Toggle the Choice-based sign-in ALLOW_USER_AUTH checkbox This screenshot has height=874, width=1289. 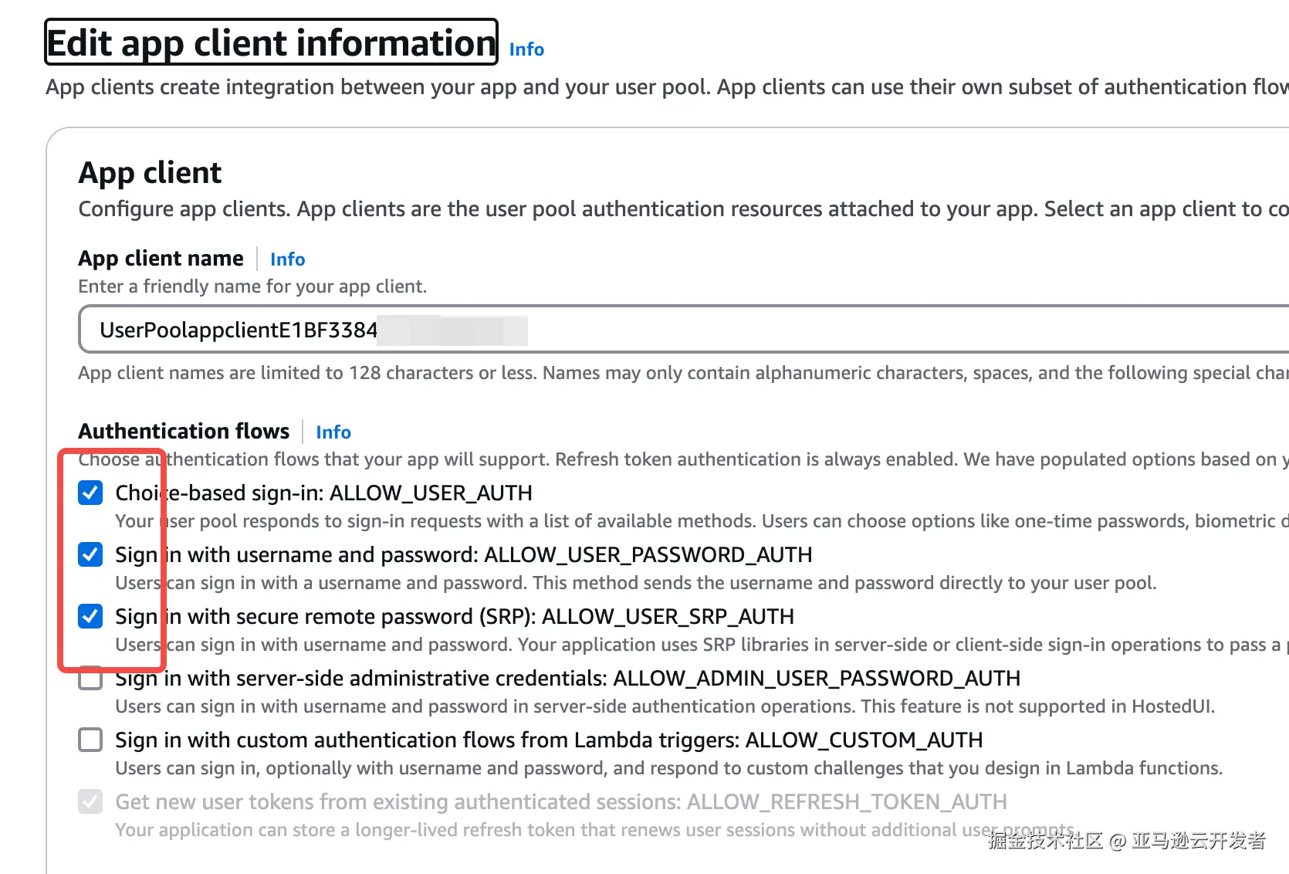[x=90, y=493]
